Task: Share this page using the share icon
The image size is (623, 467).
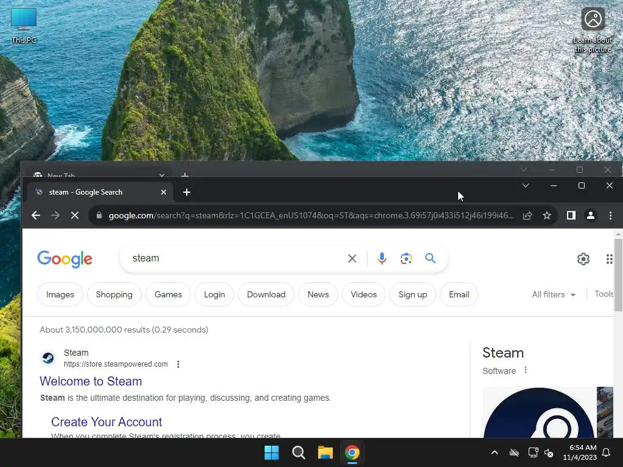Action: pos(527,215)
